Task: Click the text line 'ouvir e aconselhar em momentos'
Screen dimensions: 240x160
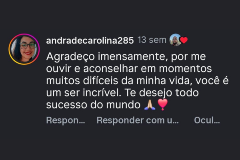Action: coord(129,68)
